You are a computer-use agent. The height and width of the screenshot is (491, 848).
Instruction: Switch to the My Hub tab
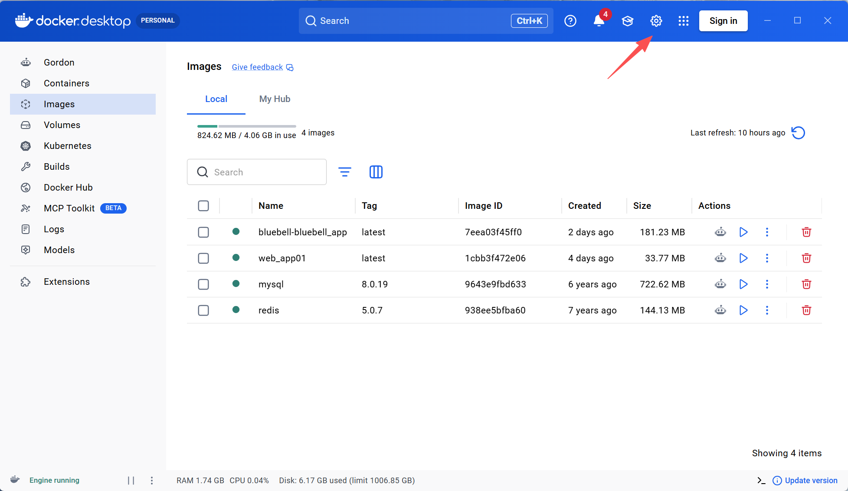click(275, 99)
